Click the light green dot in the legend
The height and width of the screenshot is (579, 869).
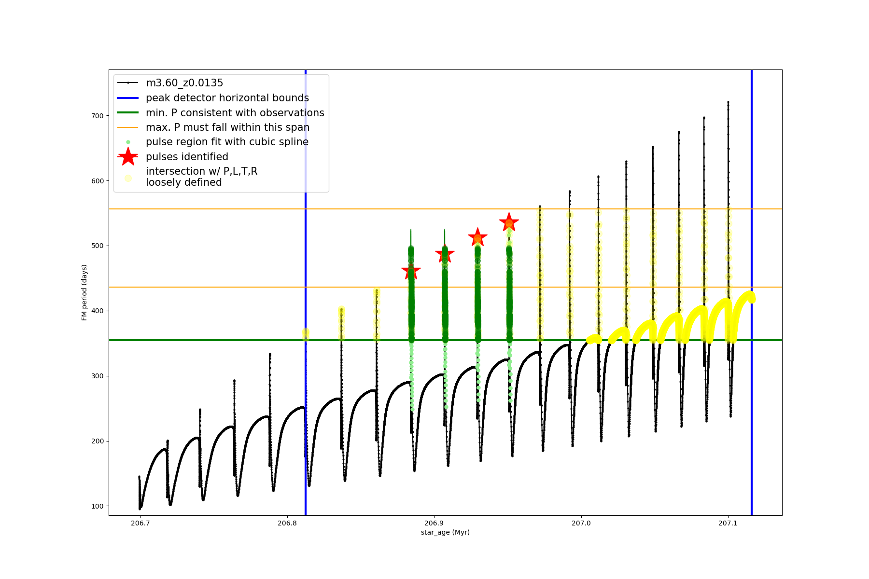[128, 142]
